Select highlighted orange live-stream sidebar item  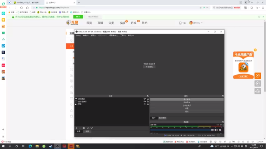click(70, 46)
